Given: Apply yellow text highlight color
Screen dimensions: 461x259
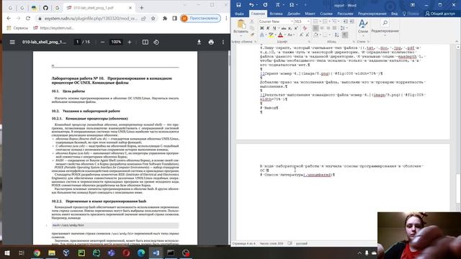Looking at the screenshot, I should pos(271,35).
